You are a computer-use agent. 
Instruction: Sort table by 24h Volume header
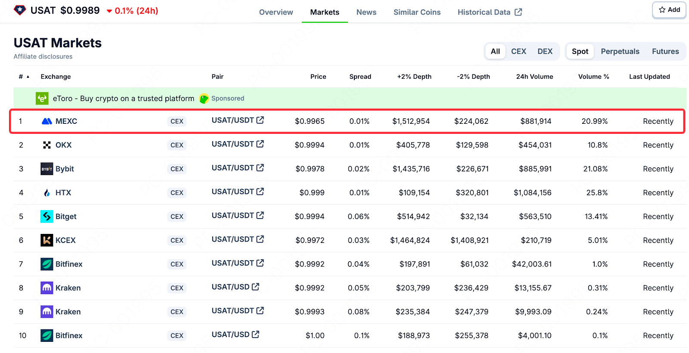coord(534,77)
